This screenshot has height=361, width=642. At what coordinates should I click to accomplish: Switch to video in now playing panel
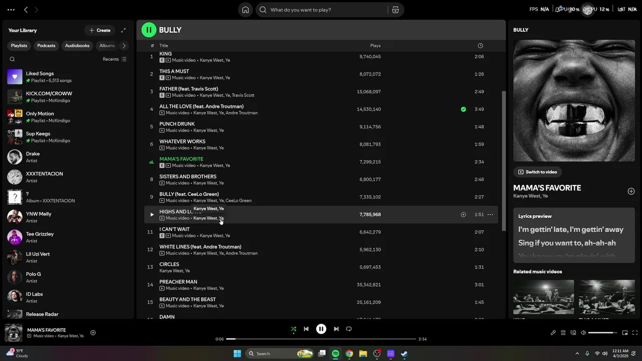(x=537, y=172)
